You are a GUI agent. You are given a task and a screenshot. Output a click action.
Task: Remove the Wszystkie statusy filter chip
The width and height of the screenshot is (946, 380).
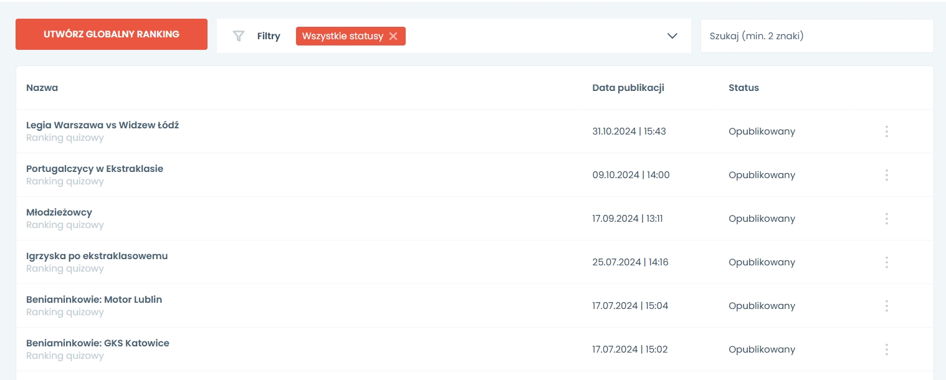click(393, 36)
